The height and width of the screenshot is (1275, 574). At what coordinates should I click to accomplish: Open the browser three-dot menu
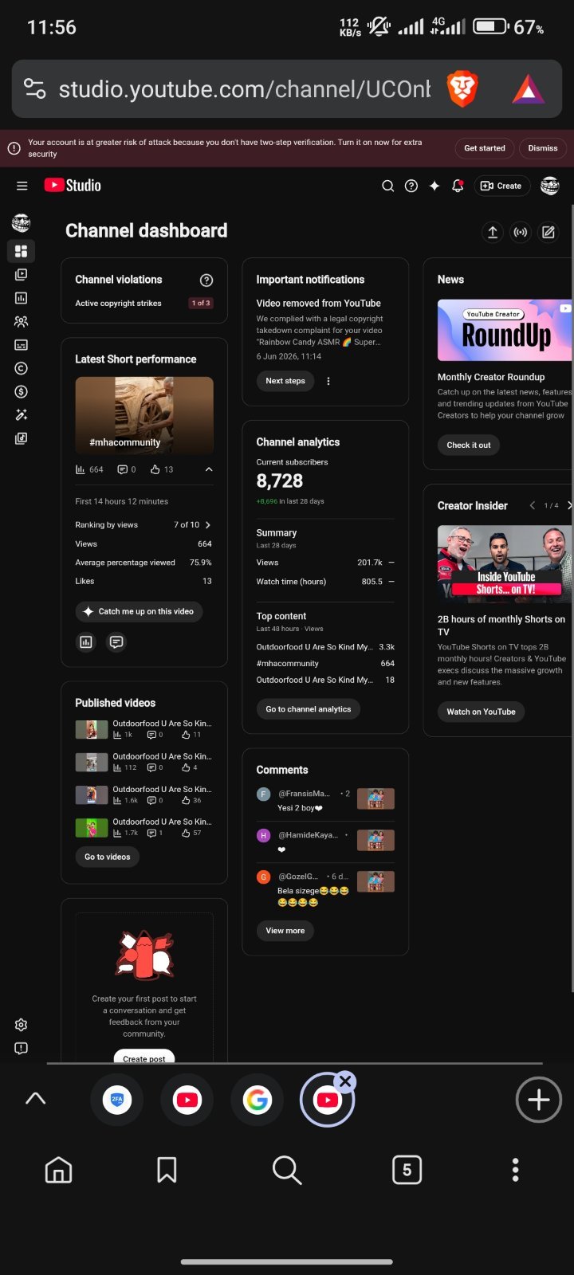[515, 1170]
